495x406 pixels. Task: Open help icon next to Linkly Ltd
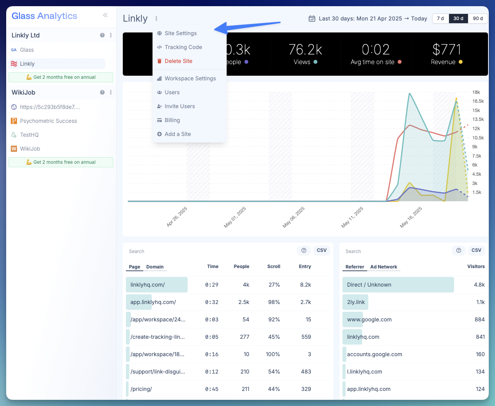click(x=102, y=35)
